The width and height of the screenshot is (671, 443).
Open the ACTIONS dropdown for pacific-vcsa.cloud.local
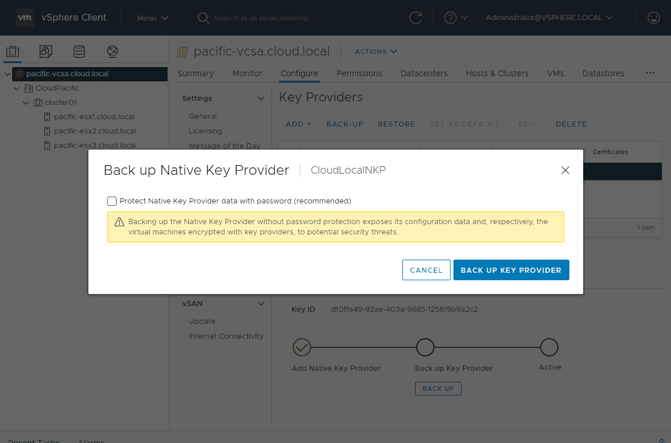[x=375, y=52]
